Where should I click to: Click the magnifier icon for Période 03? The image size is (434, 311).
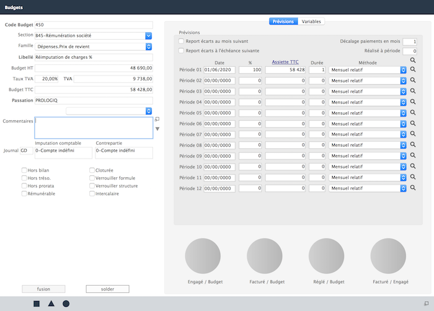click(413, 91)
